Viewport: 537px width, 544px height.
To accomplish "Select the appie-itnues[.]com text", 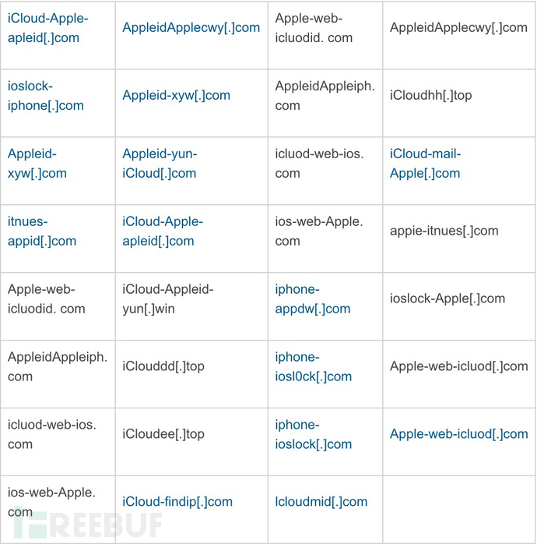I will [444, 231].
